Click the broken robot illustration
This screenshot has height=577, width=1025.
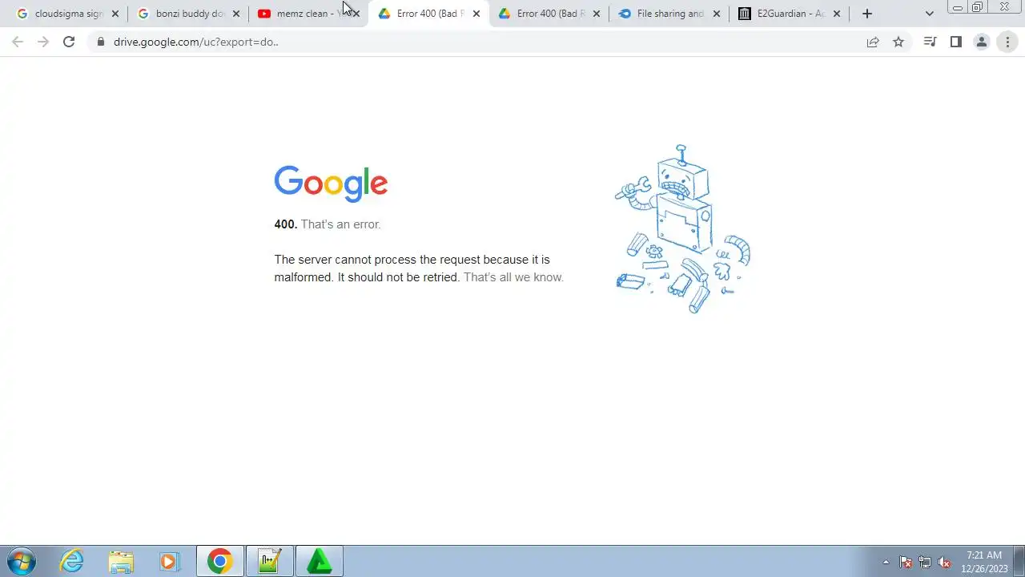tap(682, 229)
